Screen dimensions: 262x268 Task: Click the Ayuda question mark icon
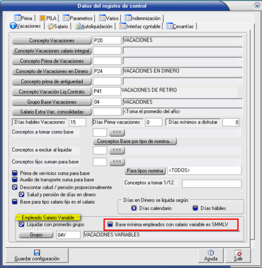tap(211, 253)
